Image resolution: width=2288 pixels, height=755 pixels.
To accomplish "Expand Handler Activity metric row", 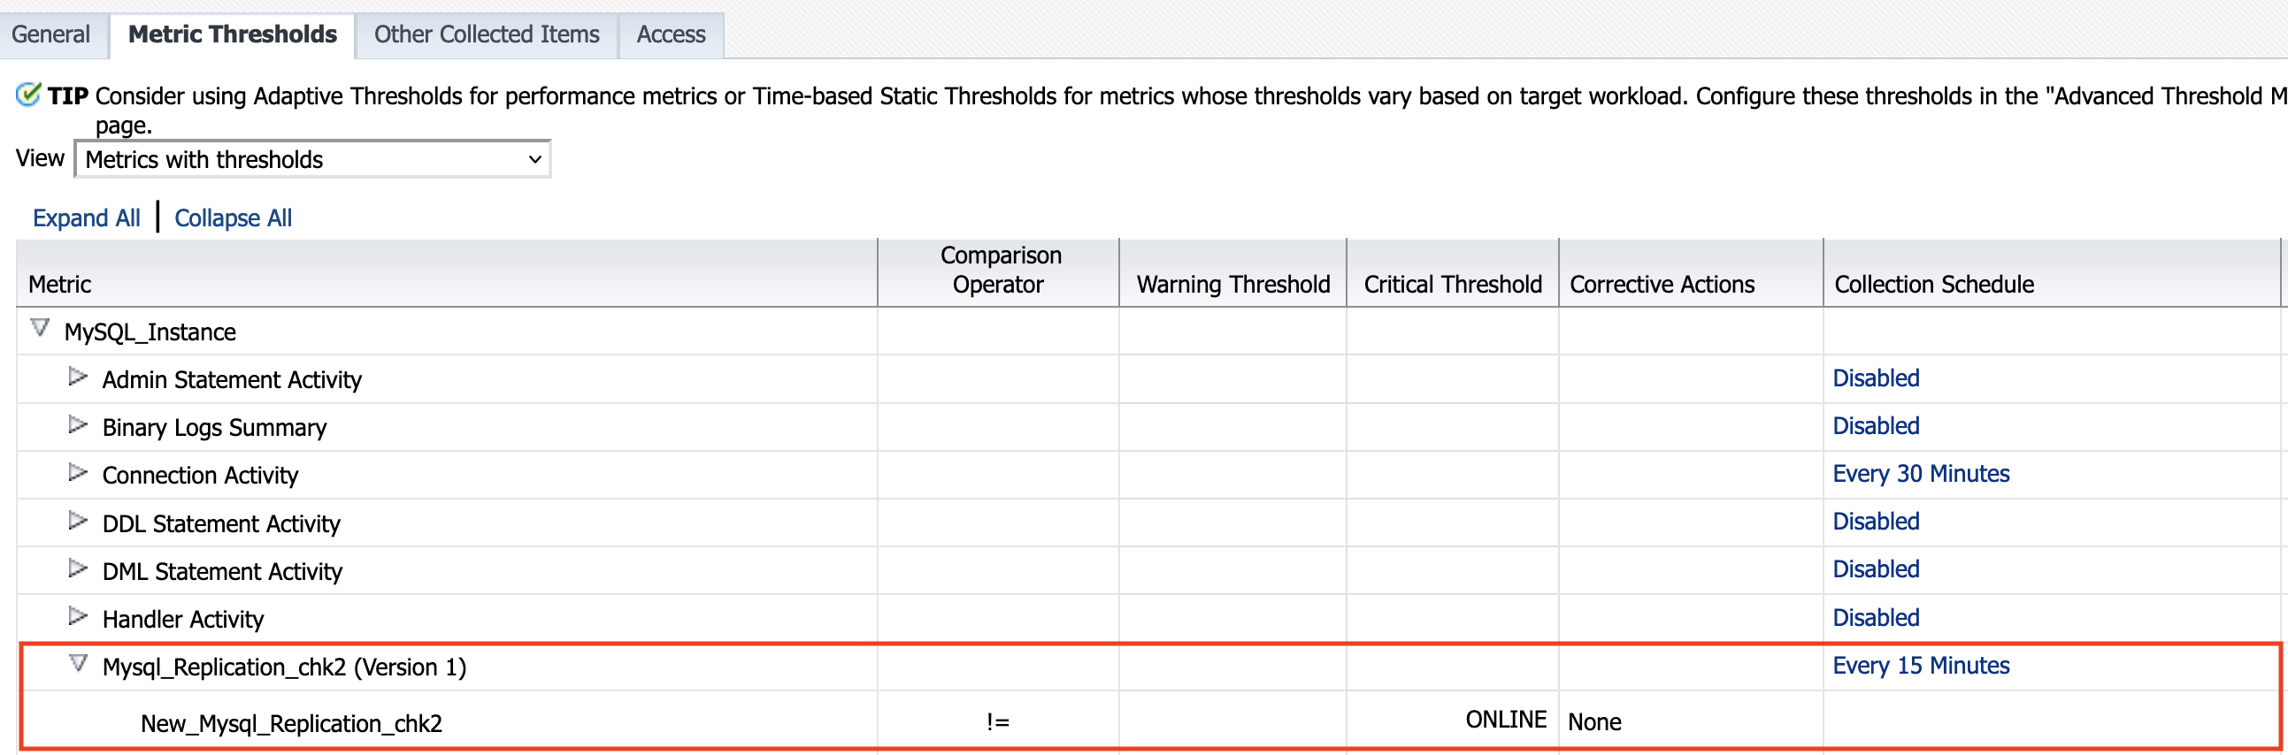I will tap(78, 616).
